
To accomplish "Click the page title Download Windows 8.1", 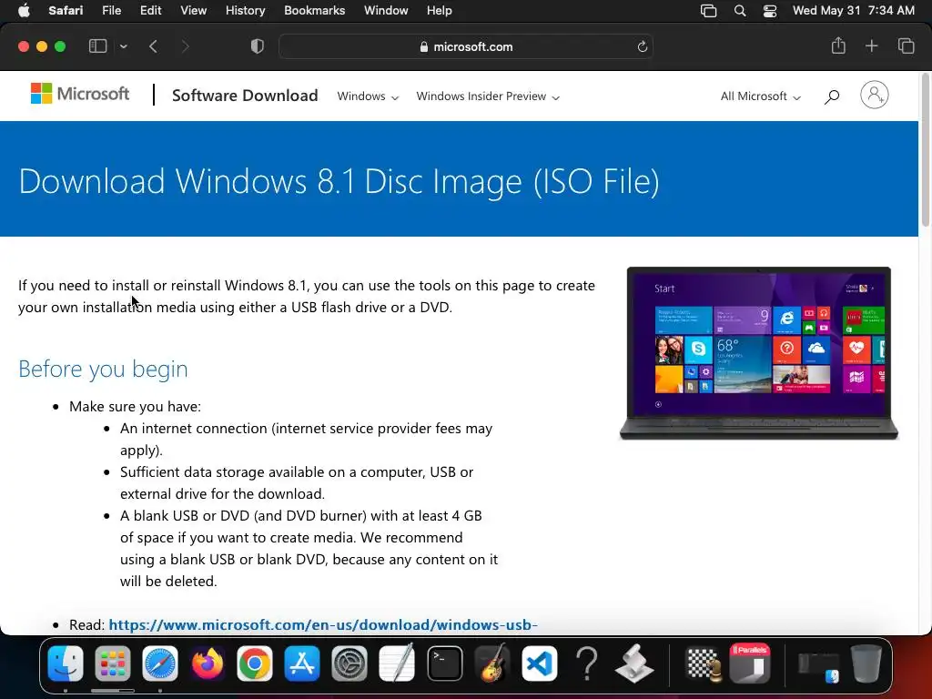I will [339, 181].
